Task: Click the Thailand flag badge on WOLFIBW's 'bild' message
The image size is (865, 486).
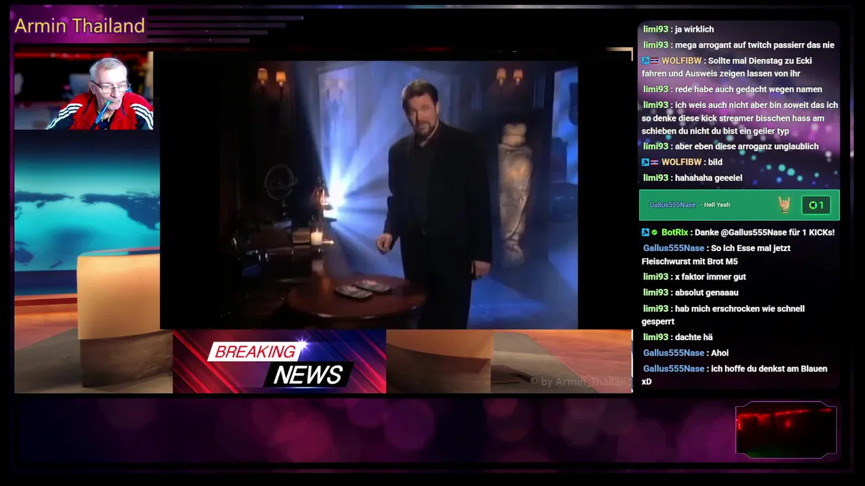Action: pos(654,162)
